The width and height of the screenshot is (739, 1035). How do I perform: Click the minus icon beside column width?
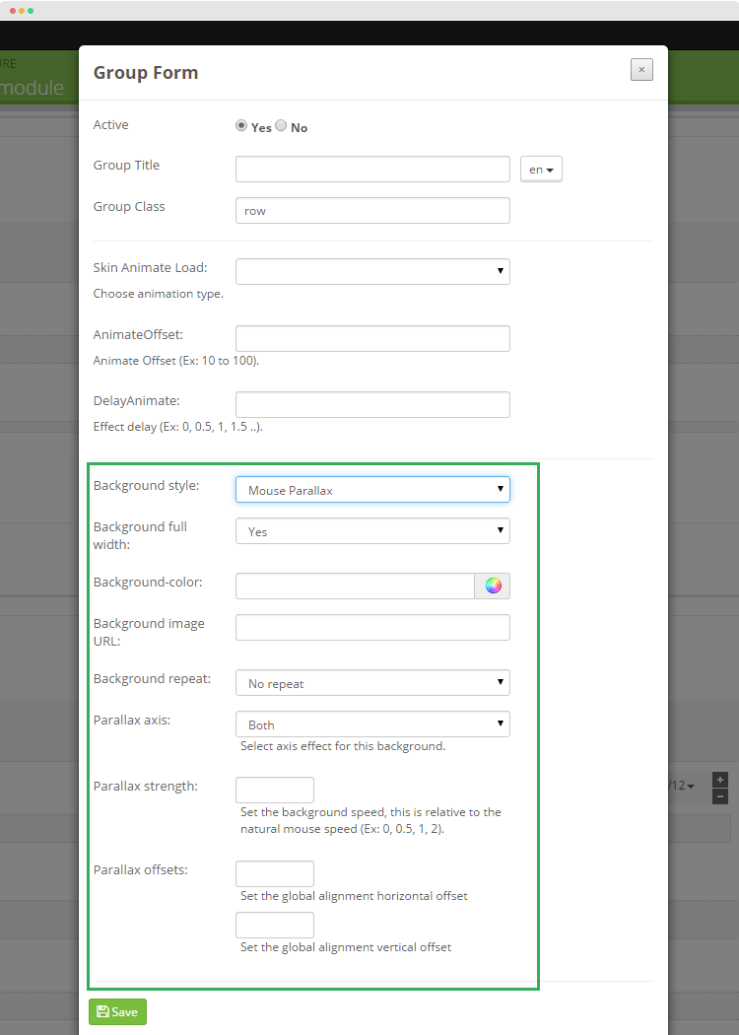coord(720,796)
